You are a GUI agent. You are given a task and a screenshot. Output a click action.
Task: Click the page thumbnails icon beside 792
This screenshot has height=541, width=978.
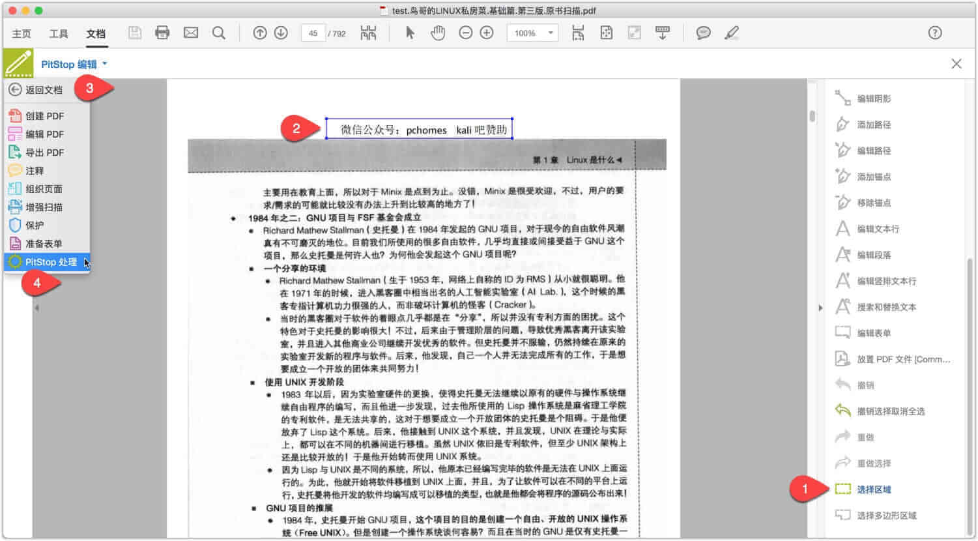pos(368,33)
